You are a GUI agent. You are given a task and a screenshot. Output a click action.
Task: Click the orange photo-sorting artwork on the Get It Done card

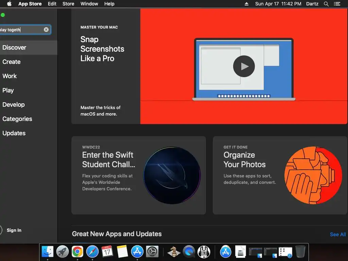coord(313,175)
